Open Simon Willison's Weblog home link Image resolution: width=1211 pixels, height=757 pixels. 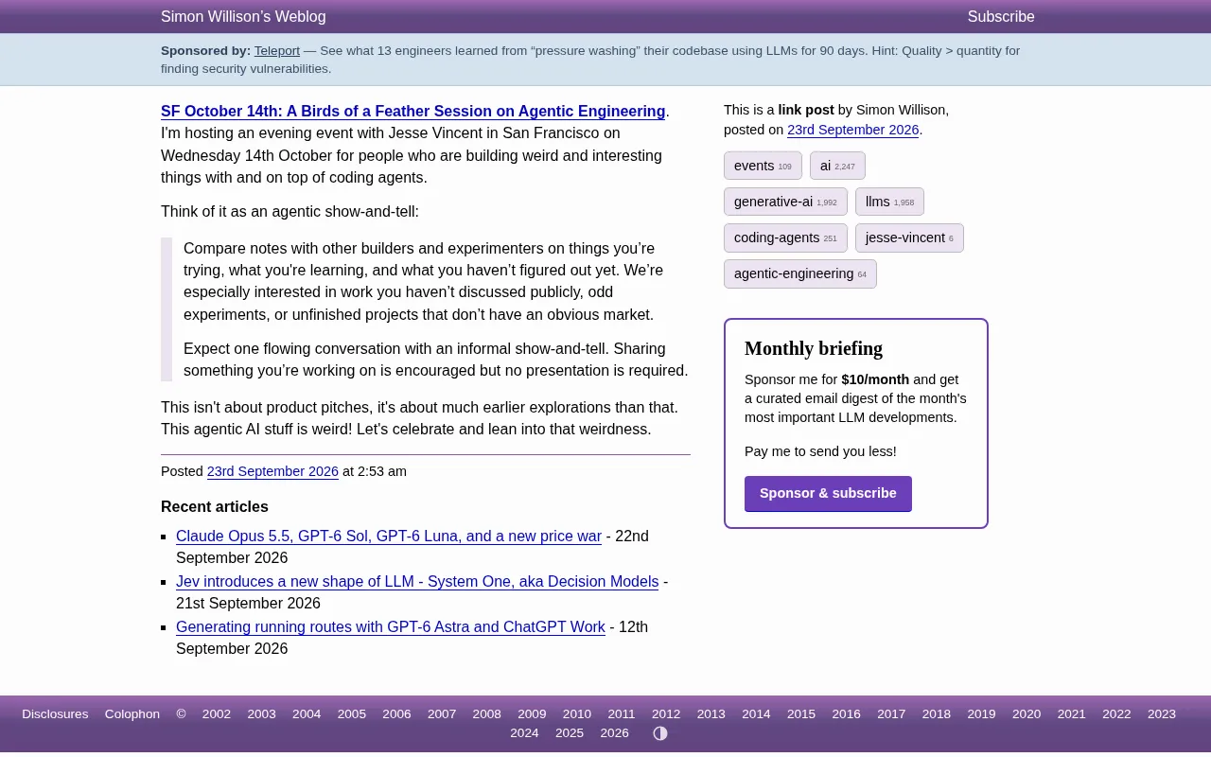(x=243, y=17)
